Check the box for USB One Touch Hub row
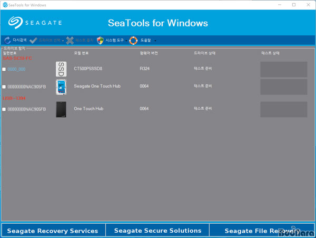The image size is (316, 238). click(x=4, y=109)
